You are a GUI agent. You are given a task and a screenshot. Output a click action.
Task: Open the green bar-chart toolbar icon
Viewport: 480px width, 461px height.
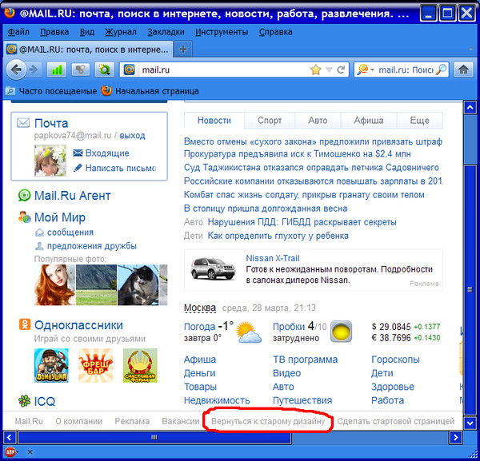(x=57, y=70)
